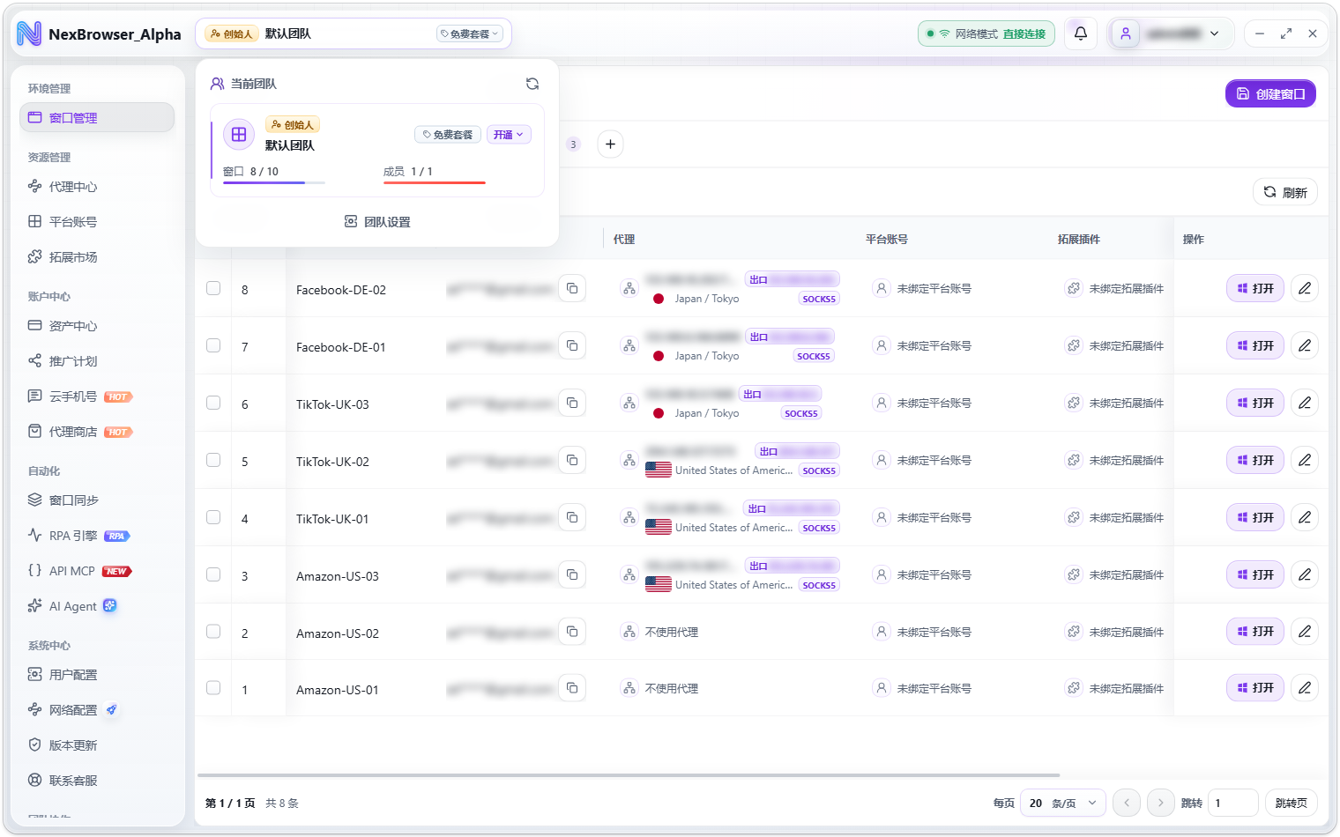Open 拓展市场 in the sidebar
The image size is (1340, 837).
(97, 257)
